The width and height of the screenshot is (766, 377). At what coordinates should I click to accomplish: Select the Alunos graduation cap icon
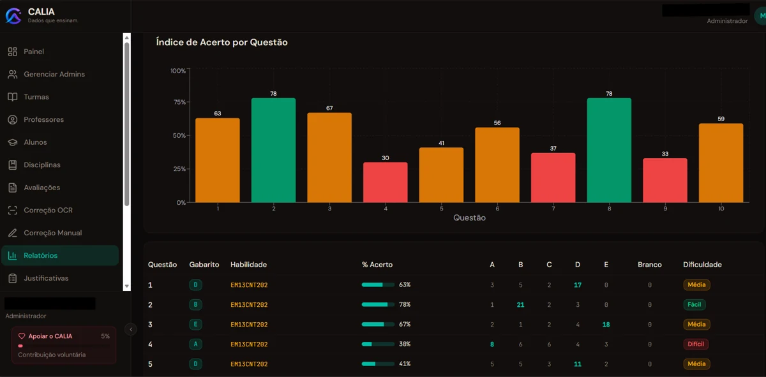pos(13,142)
